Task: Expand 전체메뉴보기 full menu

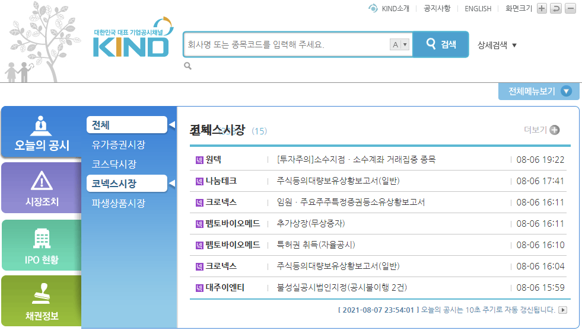Action: [539, 91]
